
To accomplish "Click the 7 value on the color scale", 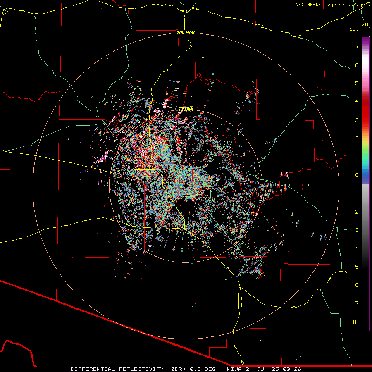I will 357,46.
